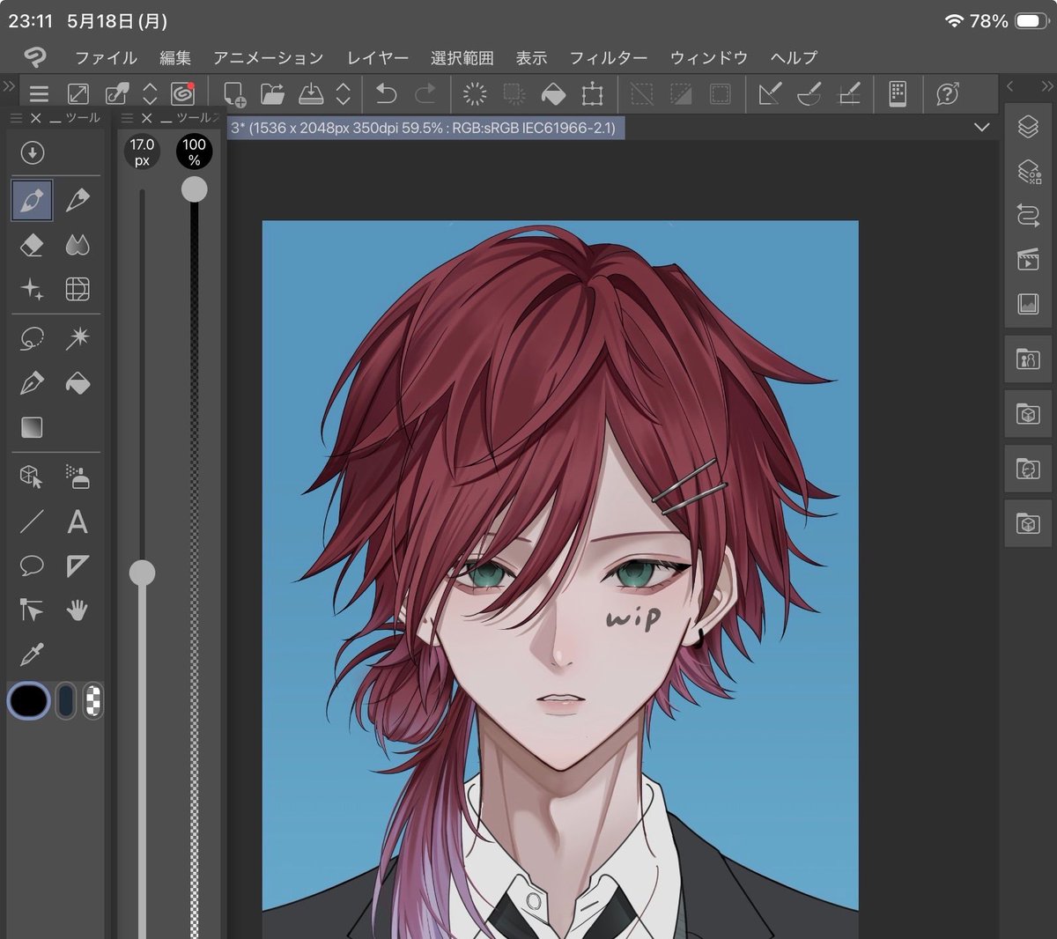The width and height of the screenshot is (1057, 939).
Task: Expand the right dock double chevron
Action: (1046, 86)
